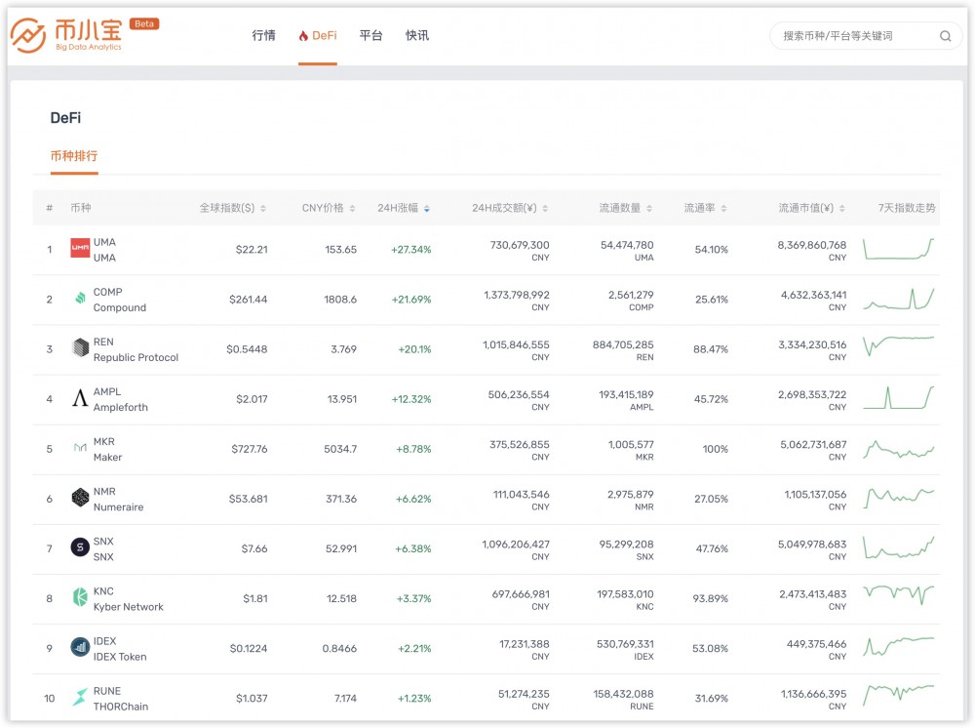Image resolution: width=975 pixels, height=728 pixels.
Task: Open the Maker coin name link
Action: [x=107, y=457]
